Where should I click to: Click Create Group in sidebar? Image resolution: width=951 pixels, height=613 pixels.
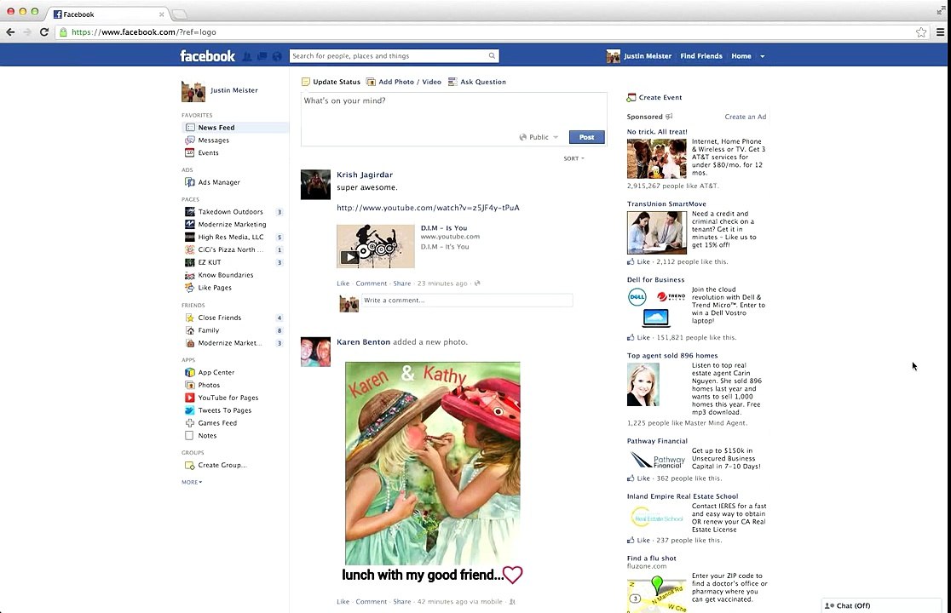click(x=222, y=465)
